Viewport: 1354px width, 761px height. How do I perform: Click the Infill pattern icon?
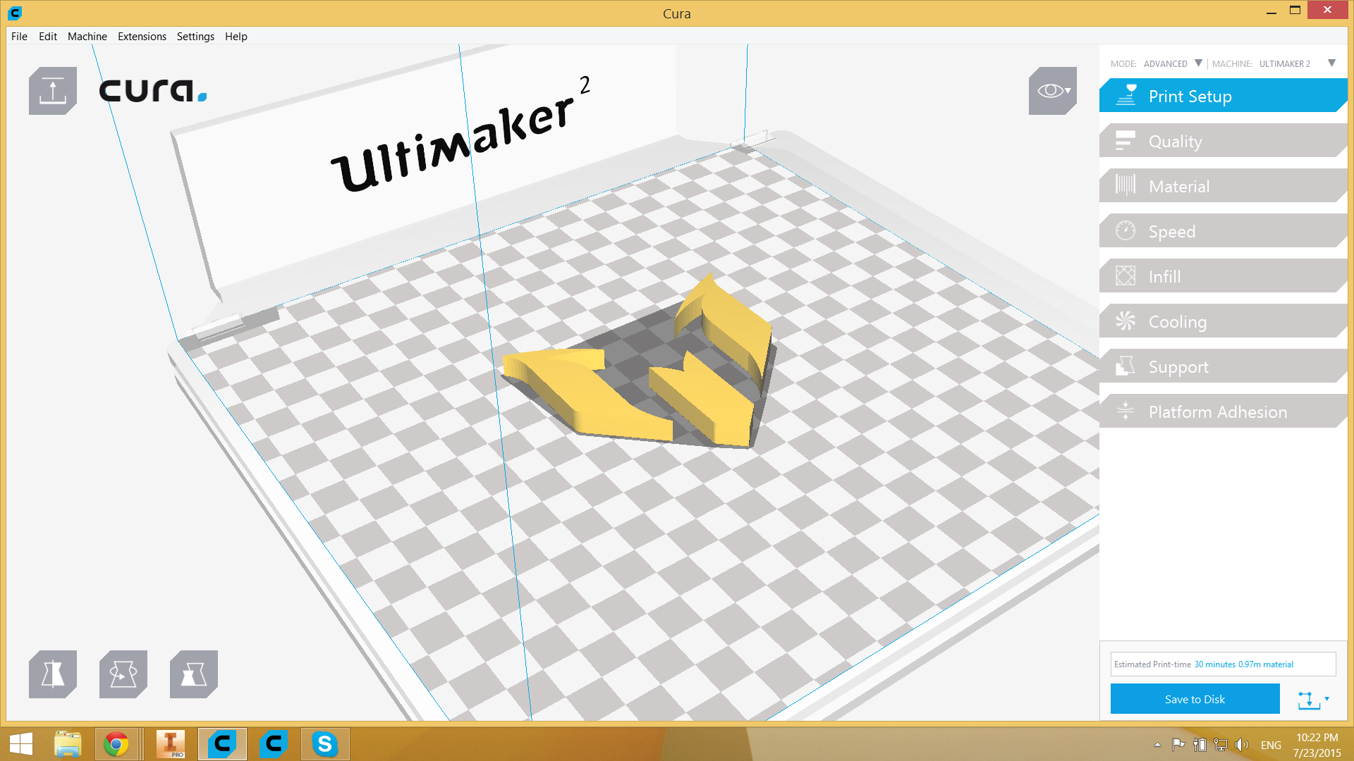click(x=1126, y=276)
